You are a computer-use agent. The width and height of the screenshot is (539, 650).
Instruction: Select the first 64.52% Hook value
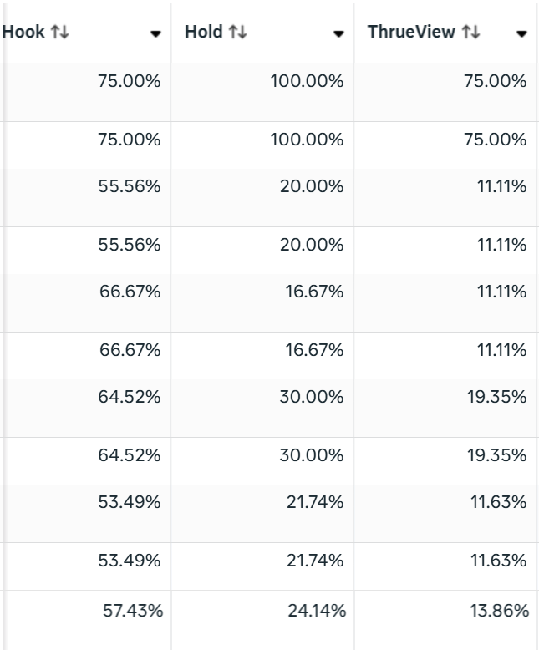(x=130, y=398)
